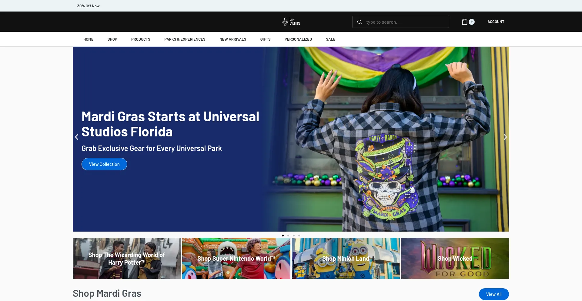Select the third carousel dot

click(x=294, y=236)
